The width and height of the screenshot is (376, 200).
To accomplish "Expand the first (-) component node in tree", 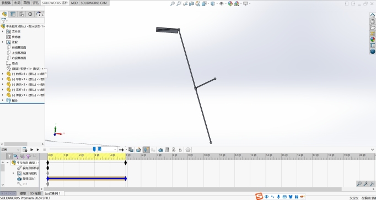I will tap(3, 74).
